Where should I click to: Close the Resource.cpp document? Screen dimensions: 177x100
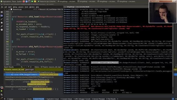coord(36,9)
